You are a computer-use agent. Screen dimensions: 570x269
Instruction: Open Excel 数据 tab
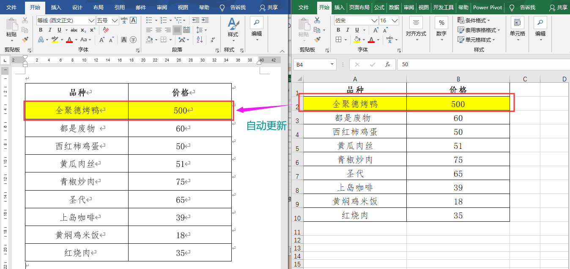[394, 8]
